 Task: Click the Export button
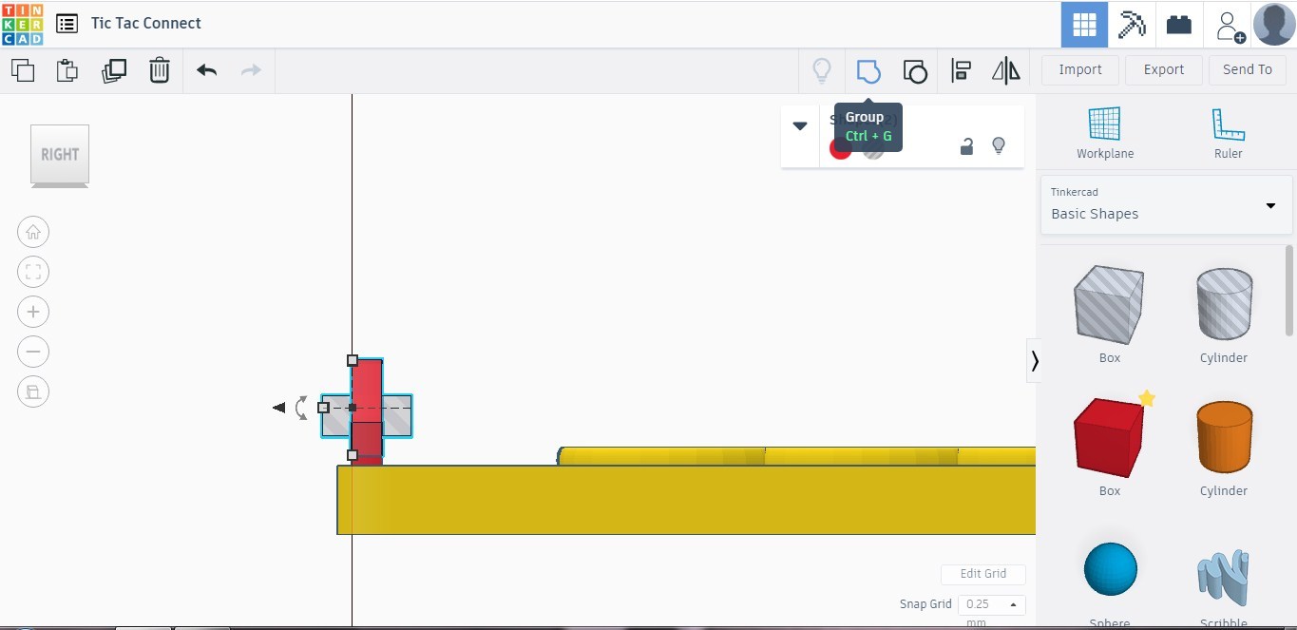1164,69
